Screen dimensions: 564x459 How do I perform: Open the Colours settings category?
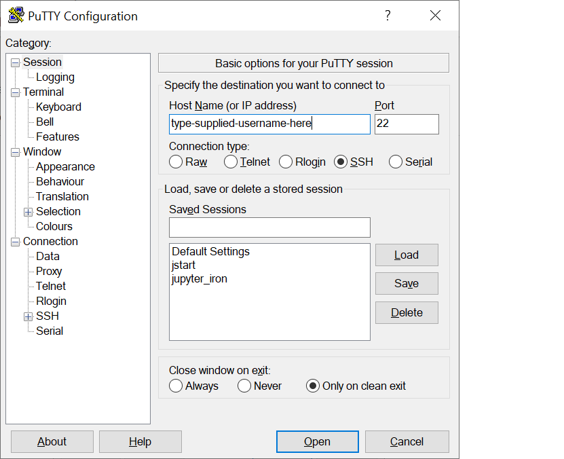point(54,226)
